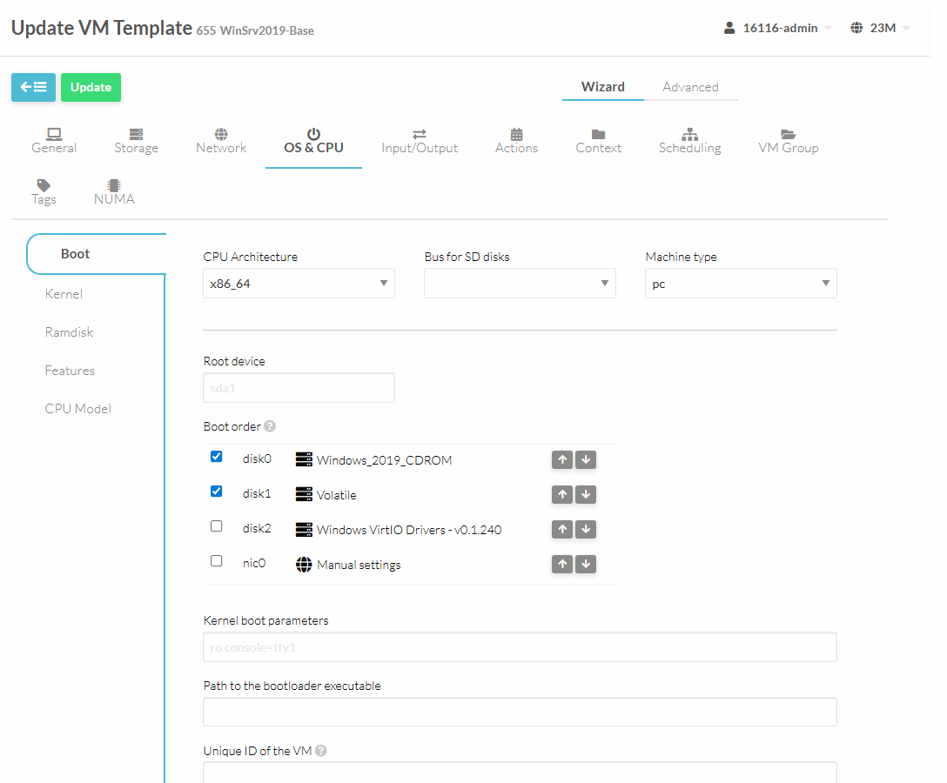Expand the Machine type dropdown
The width and height of the screenshot is (947, 783).
point(741,284)
